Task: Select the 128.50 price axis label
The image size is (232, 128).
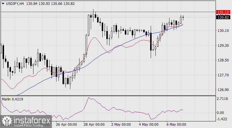Action: click(223, 60)
